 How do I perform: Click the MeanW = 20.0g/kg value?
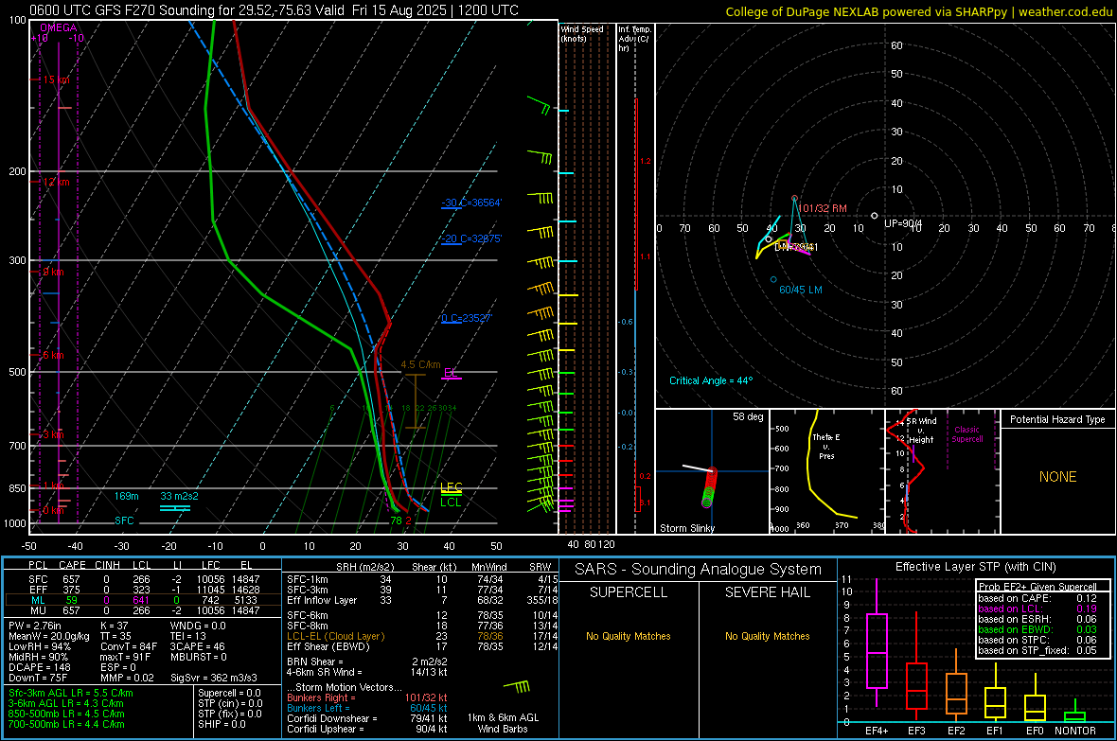[49, 636]
